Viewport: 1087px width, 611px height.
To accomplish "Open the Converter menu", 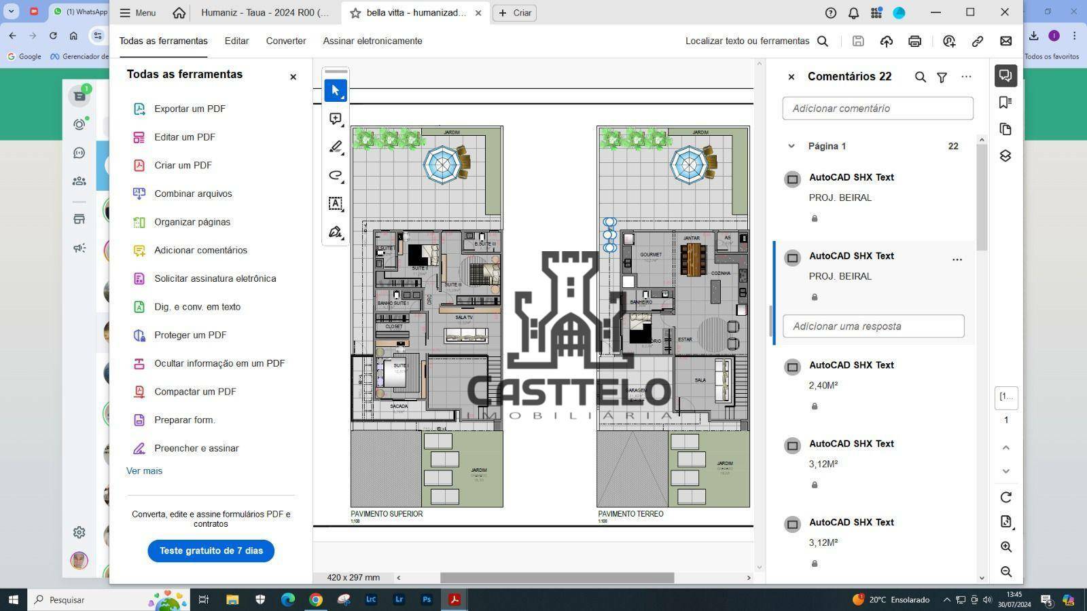I will pos(286,41).
